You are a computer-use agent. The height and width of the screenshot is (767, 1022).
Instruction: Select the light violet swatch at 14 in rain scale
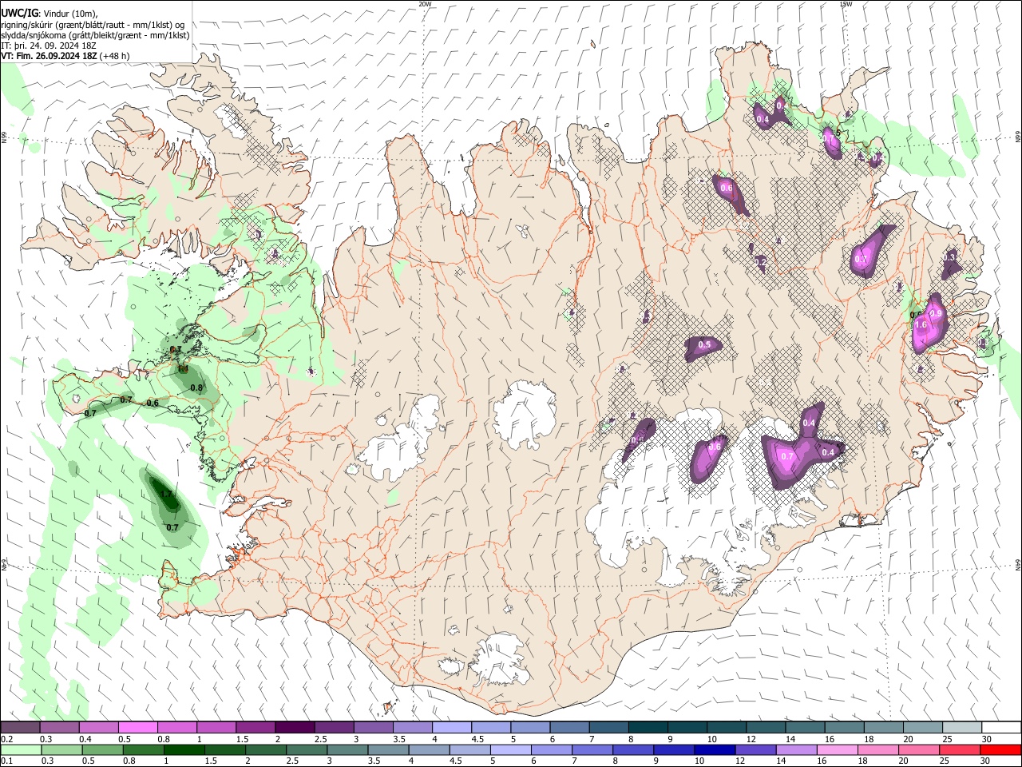point(796,750)
